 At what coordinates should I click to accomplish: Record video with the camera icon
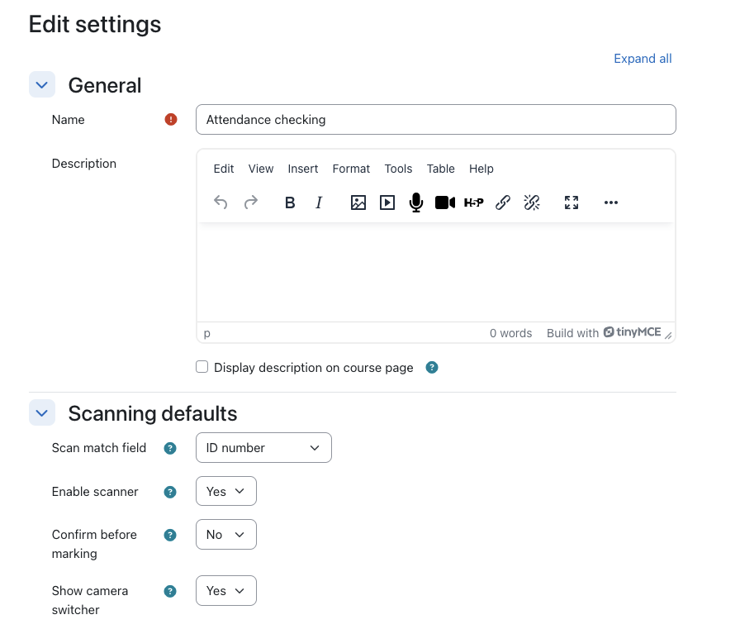(x=445, y=203)
